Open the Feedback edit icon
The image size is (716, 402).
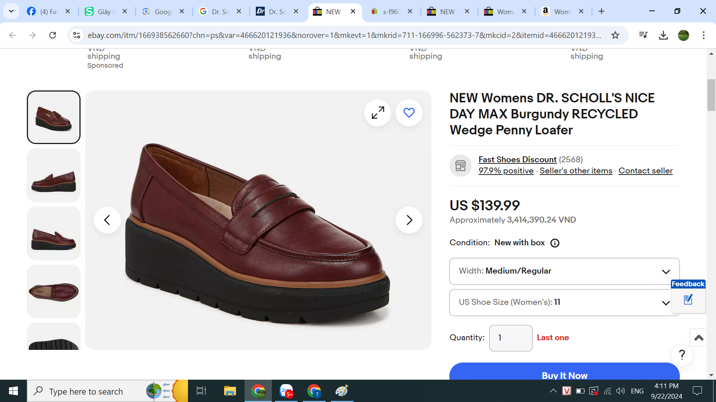[x=688, y=299]
